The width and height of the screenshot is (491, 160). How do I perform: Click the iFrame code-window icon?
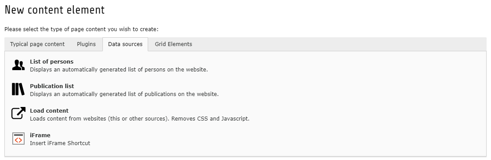point(18,139)
